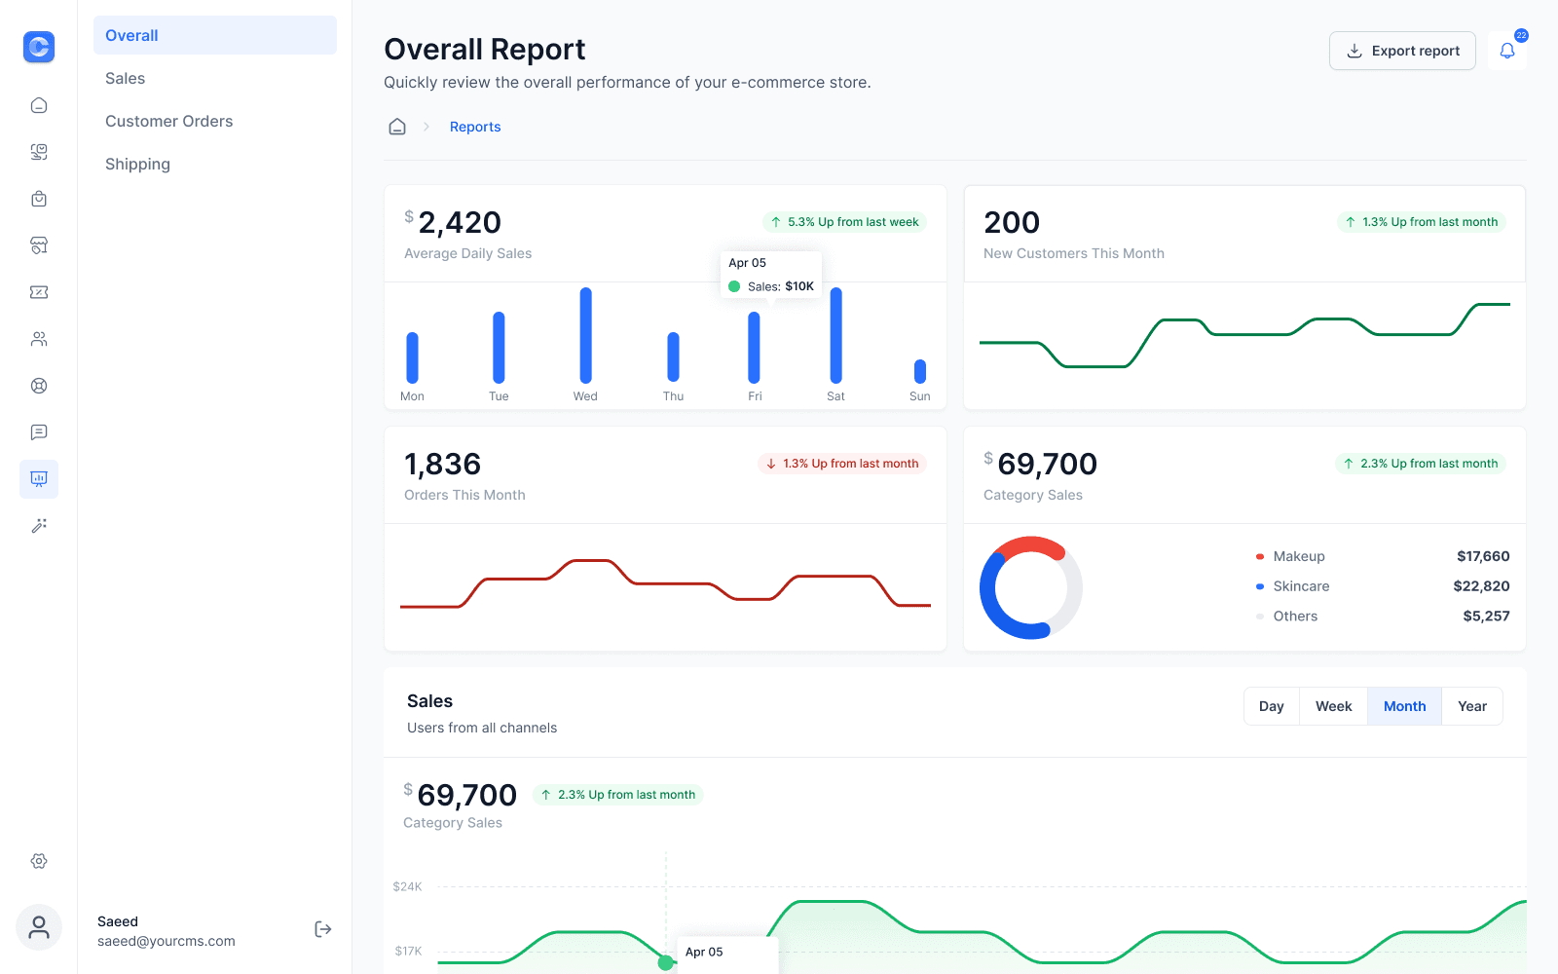This screenshot has width=1558, height=974.
Task: Select the reports presentation chart icon
Action: click(39, 479)
